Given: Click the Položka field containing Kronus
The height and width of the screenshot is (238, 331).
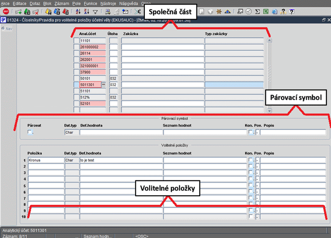Looking at the screenshot, I should point(46,160).
